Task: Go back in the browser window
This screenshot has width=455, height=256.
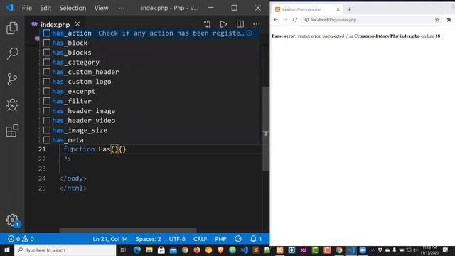Action: [x=276, y=20]
